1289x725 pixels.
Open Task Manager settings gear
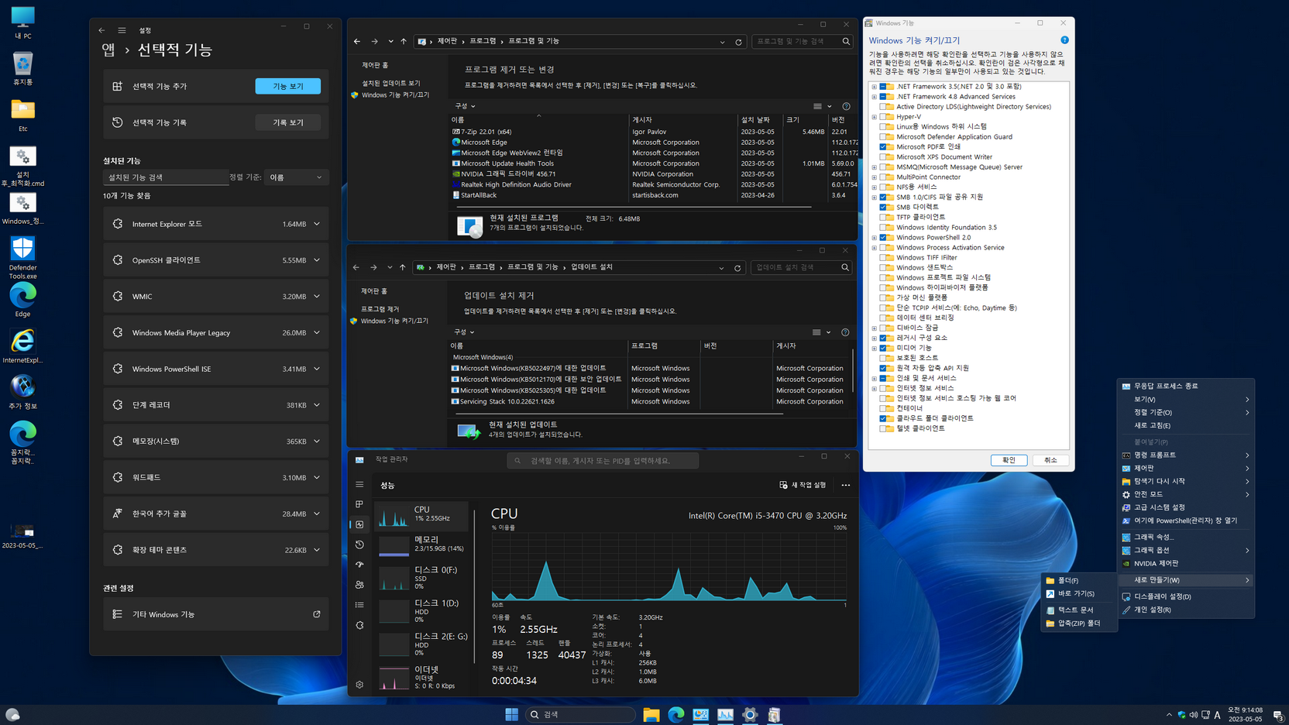[x=359, y=685]
